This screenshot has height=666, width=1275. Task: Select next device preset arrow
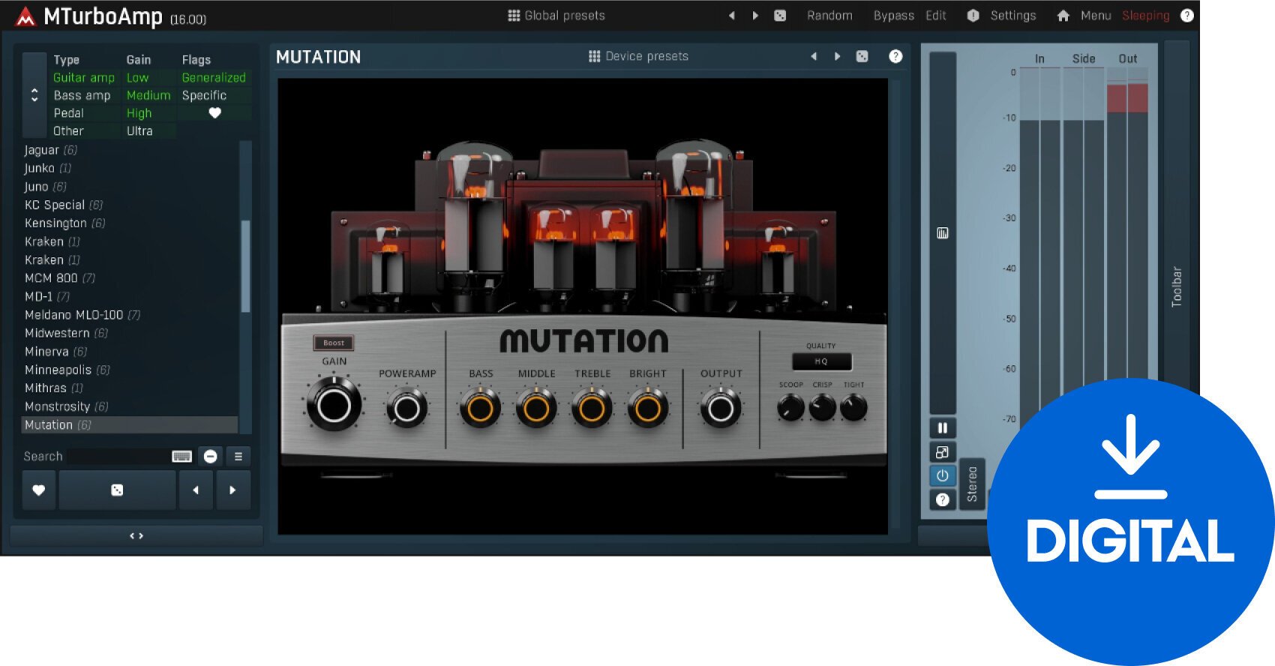(837, 56)
